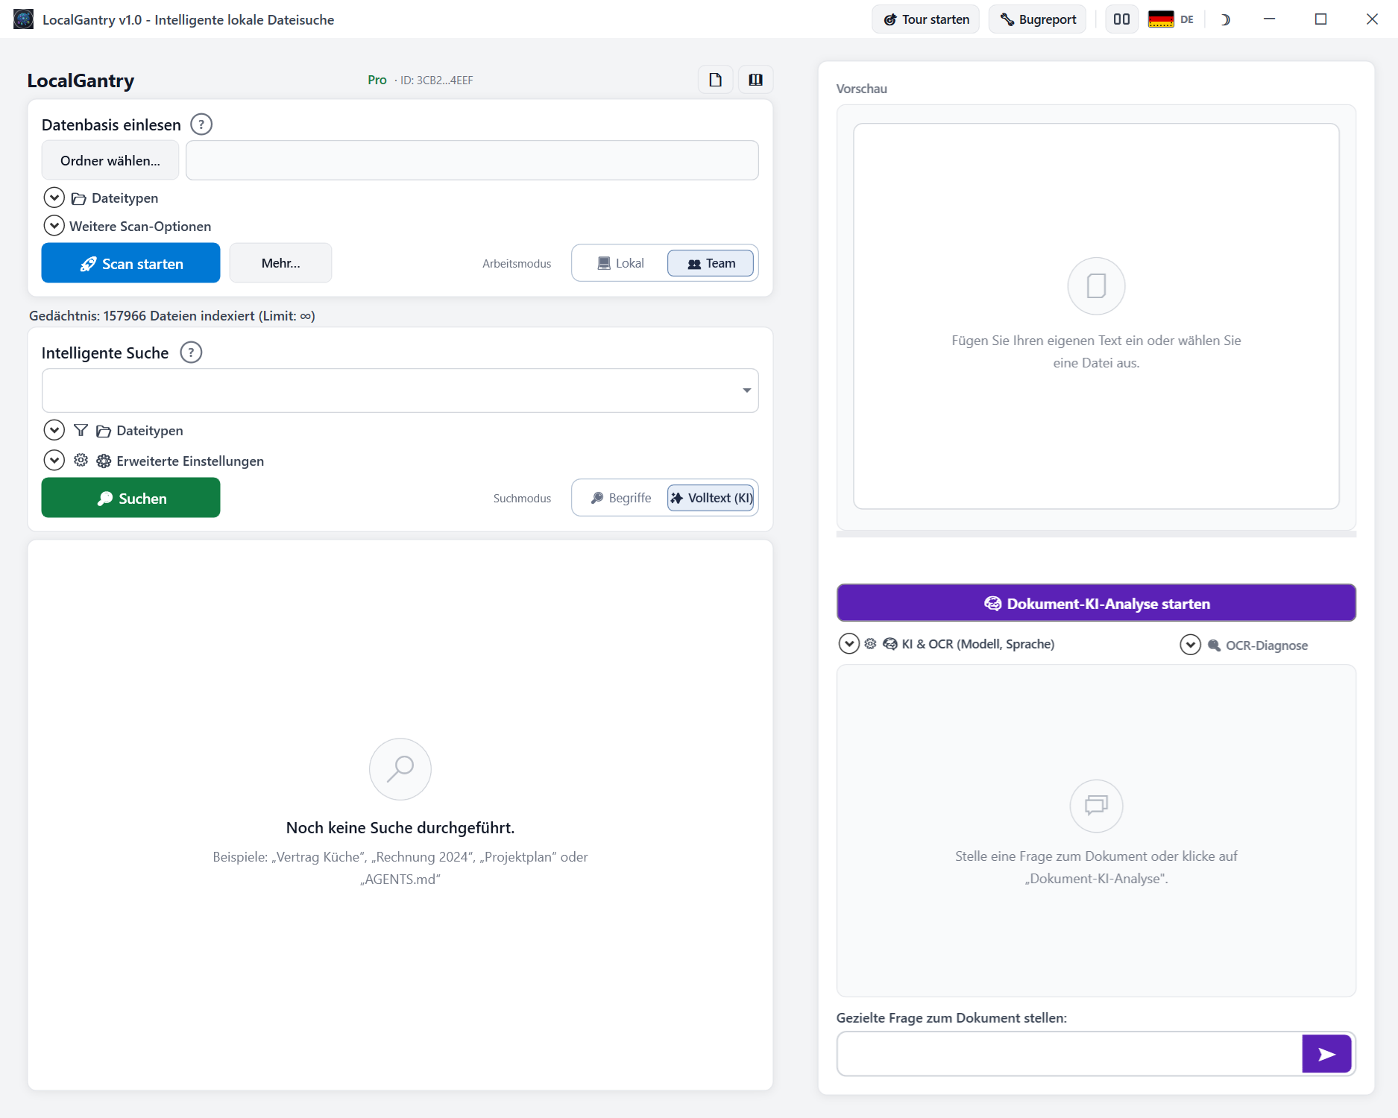Open the book icon in the LocalGantry header
Screen dimensions: 1398x1118
point(755,80)
